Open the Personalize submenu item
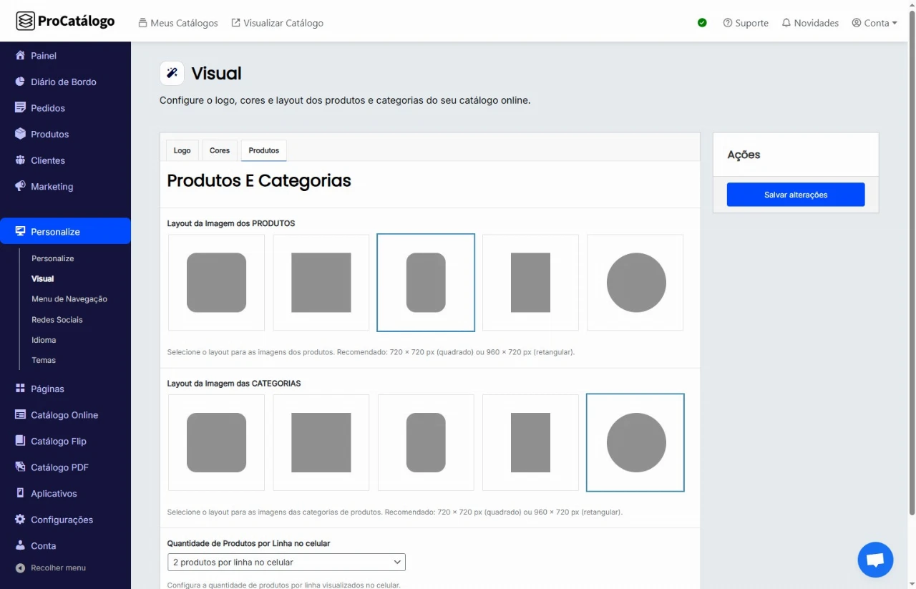 point(53,258)
